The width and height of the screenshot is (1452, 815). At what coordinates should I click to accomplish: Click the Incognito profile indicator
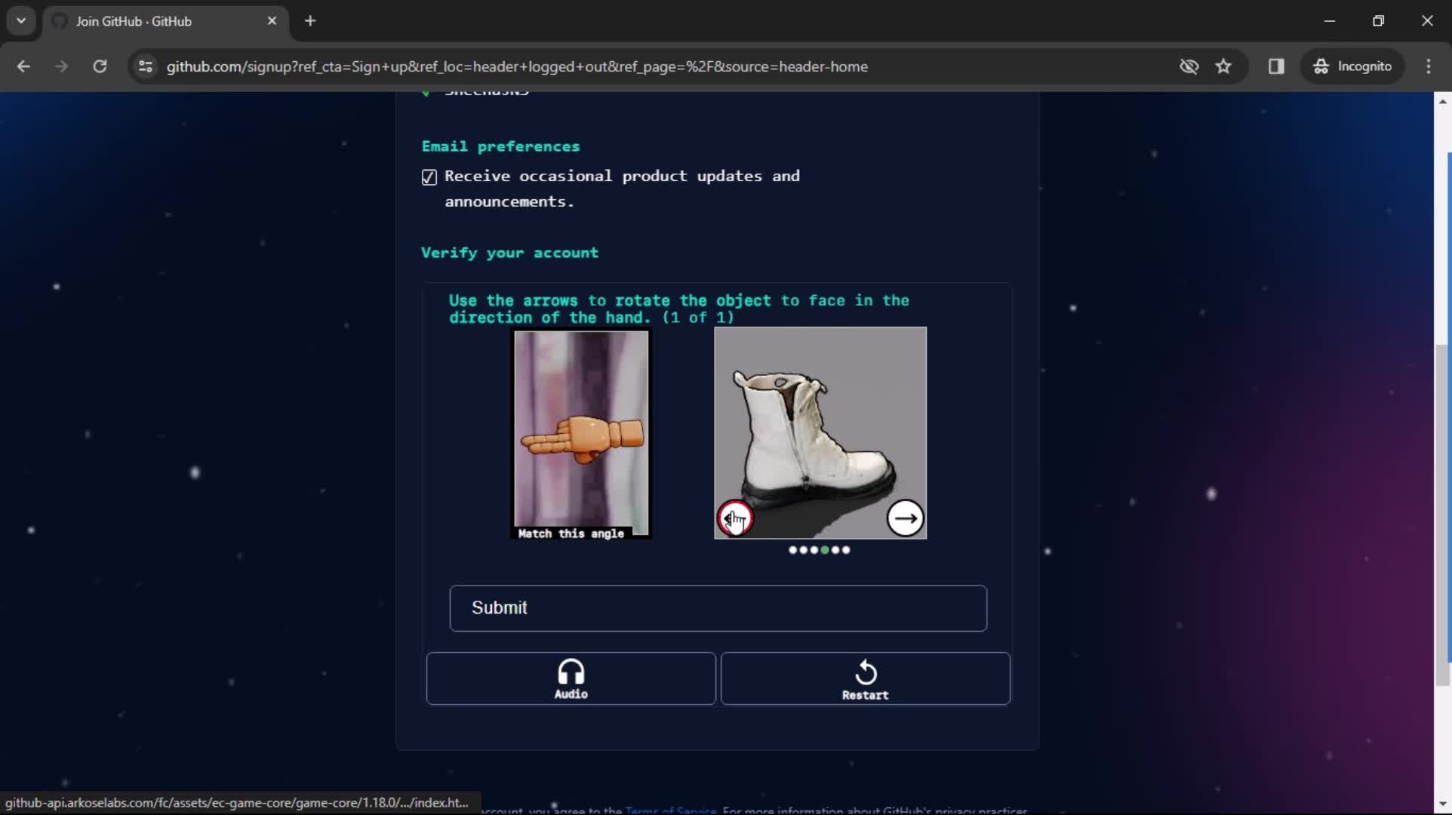point(1352,66)
